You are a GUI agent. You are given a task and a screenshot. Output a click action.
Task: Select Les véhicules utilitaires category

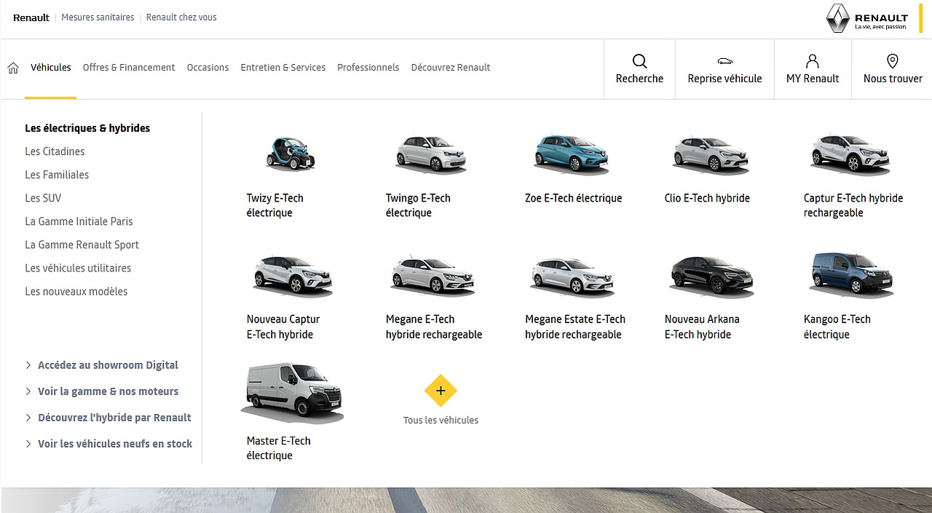[78, 268]
